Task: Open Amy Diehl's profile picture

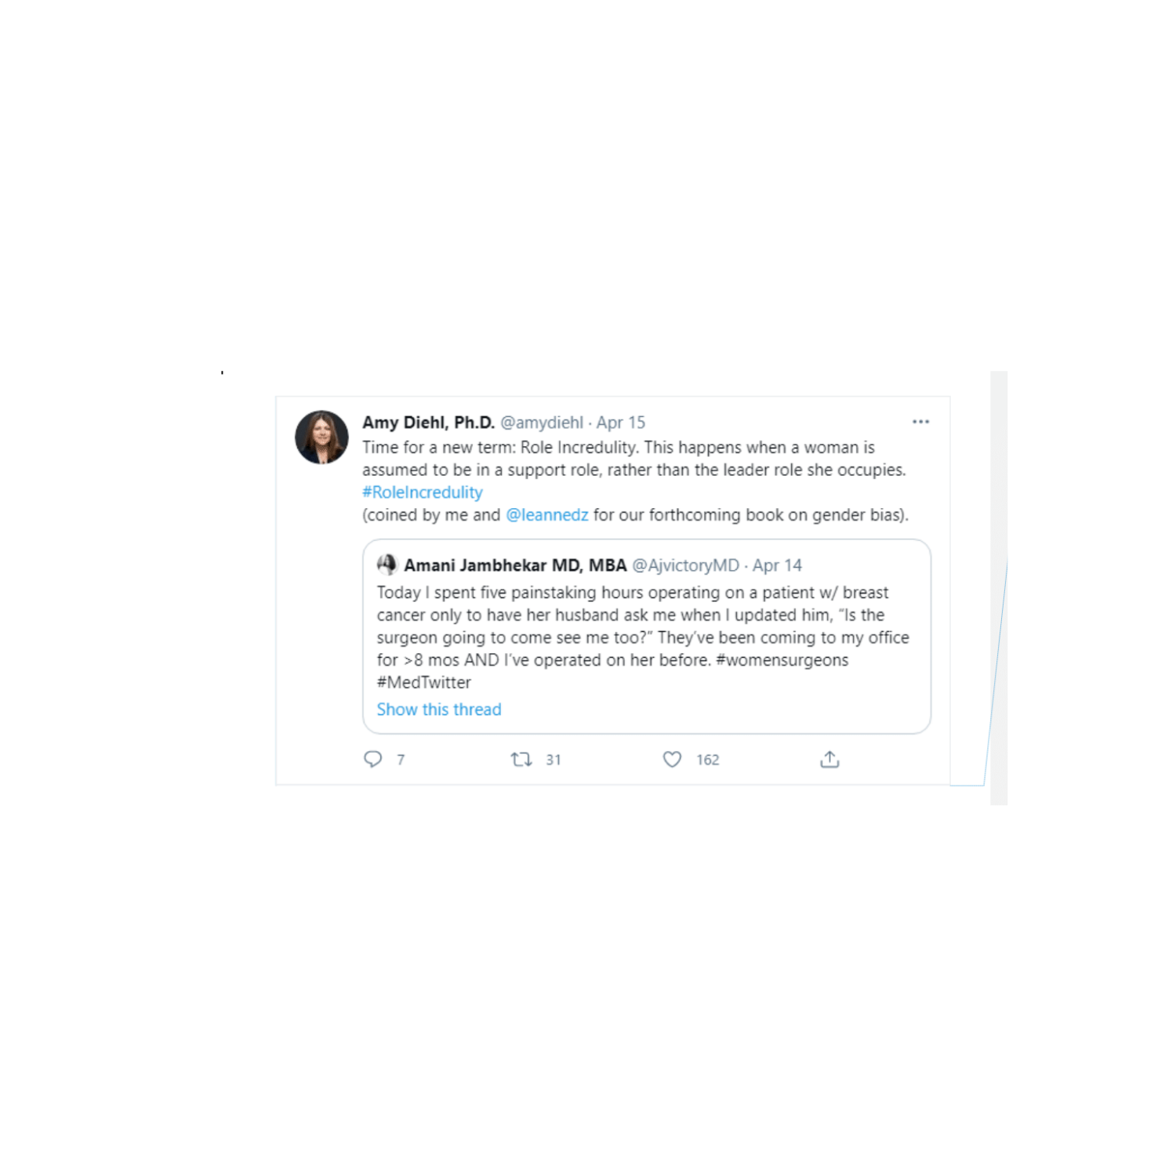Action: tap(321, 437)
